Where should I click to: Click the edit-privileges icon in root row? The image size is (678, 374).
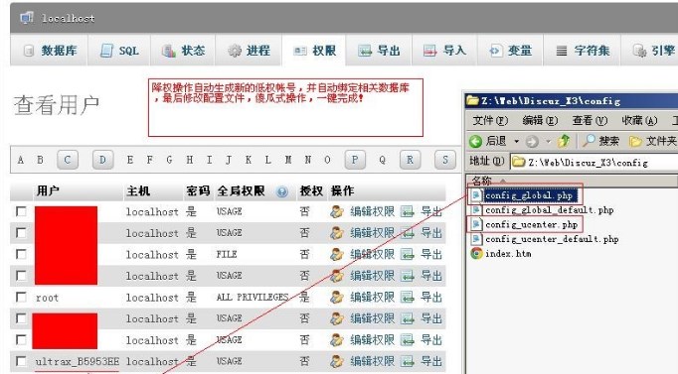click(337, 298)
